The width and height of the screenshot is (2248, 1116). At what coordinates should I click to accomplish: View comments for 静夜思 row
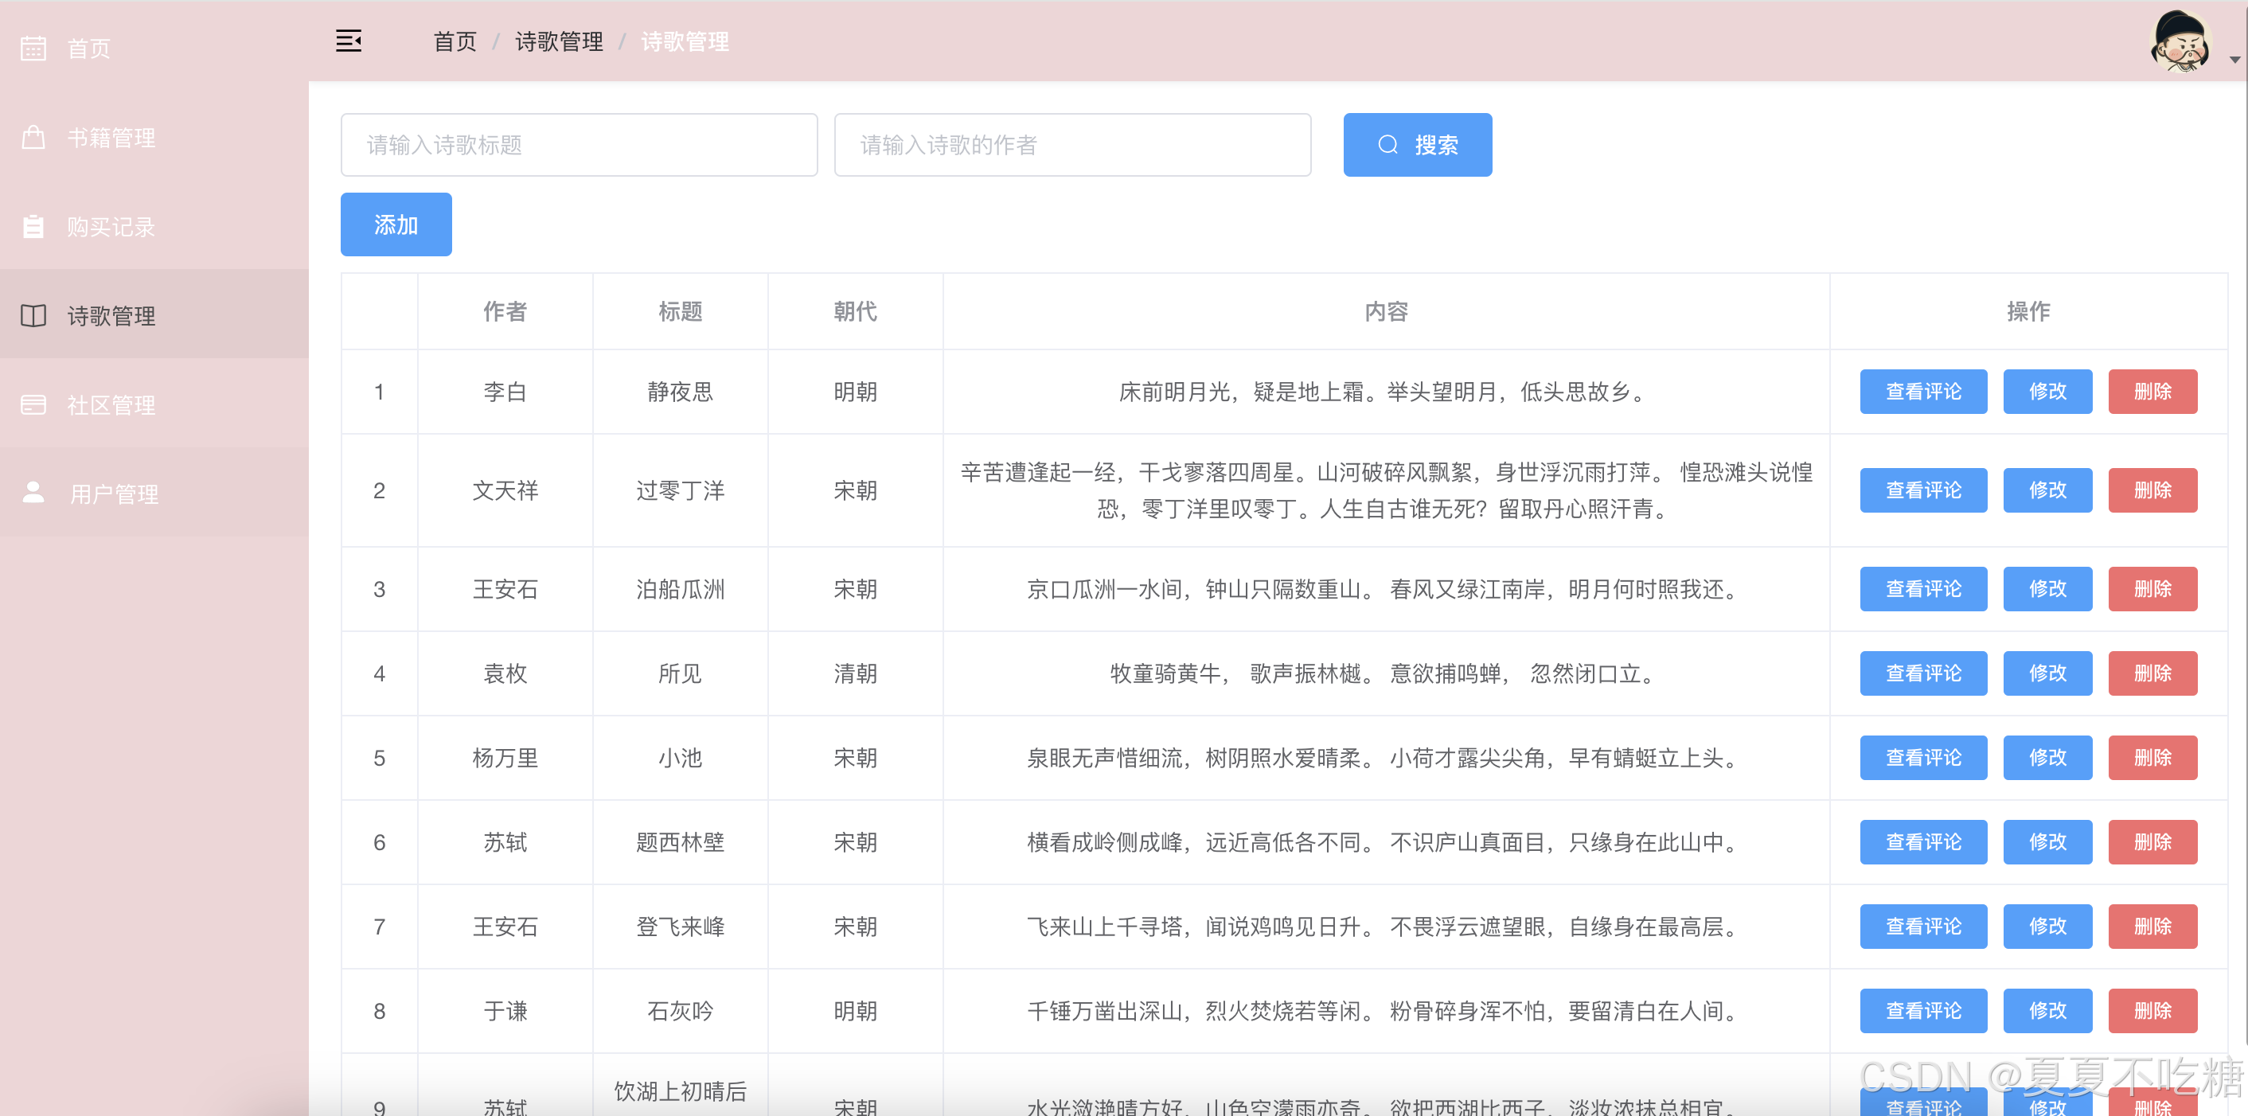click(x=1922, y=392)
